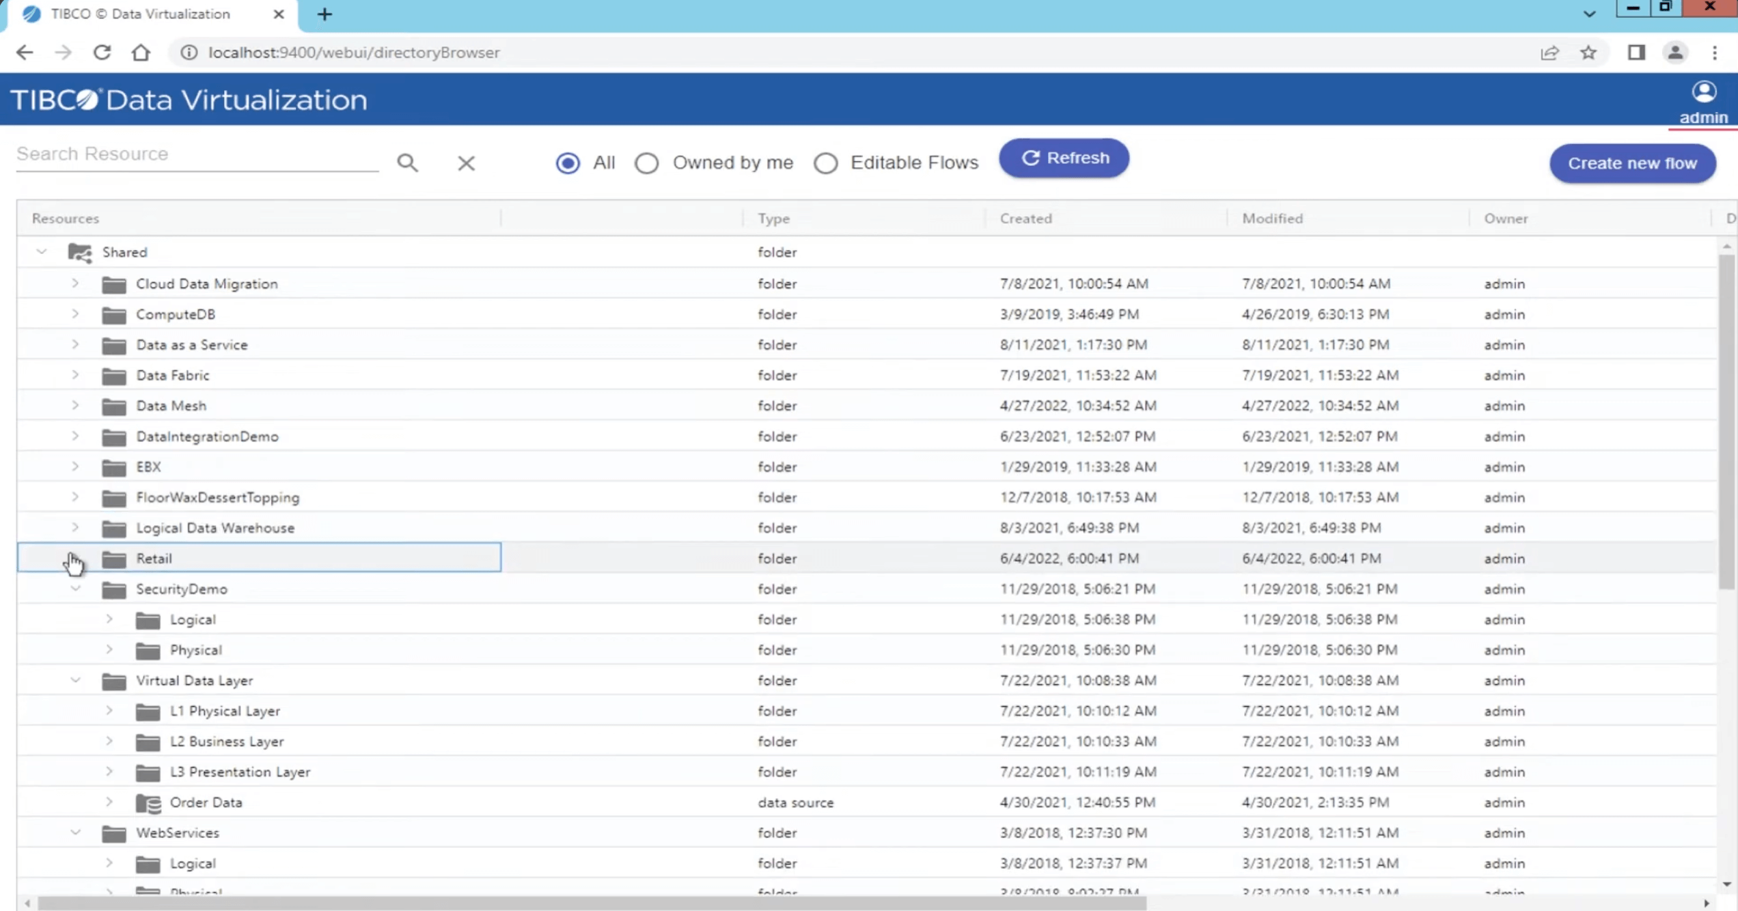This screenshot has width=1738, height=911.
Task: Collapse the SecurityDemo folder
Action: (x=75, y=589)
